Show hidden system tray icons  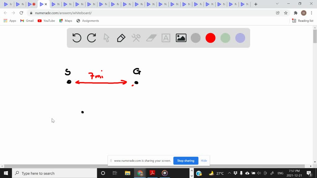pos(229,173)
